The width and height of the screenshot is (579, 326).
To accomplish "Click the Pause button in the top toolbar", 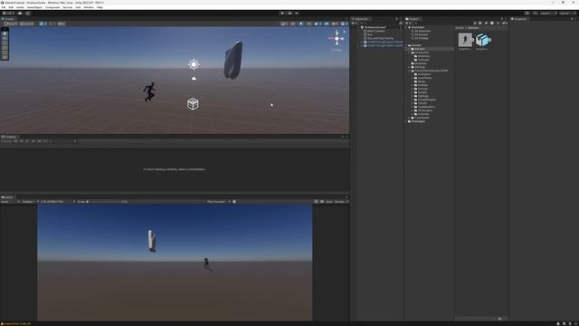I will (x=289, y=14).
